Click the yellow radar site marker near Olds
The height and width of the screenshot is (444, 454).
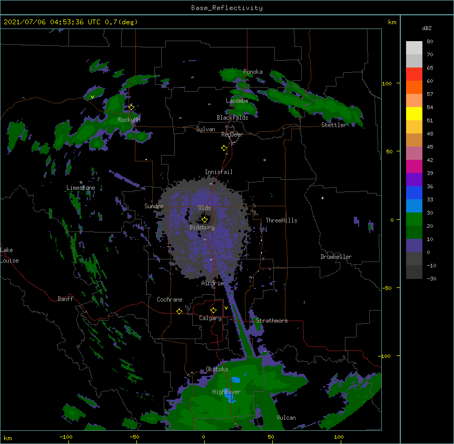(x=204, y=220)
